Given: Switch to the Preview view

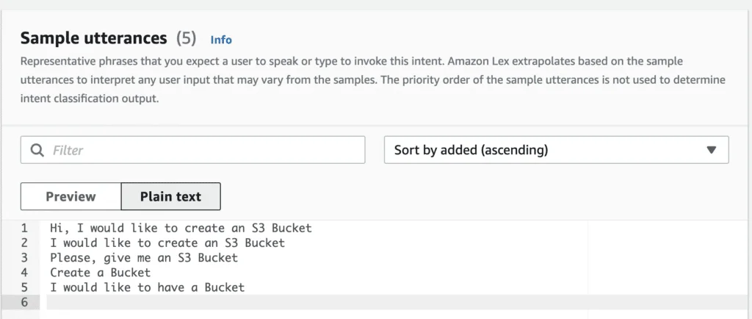Looking at the screenshot, I should tap(71, 196).
